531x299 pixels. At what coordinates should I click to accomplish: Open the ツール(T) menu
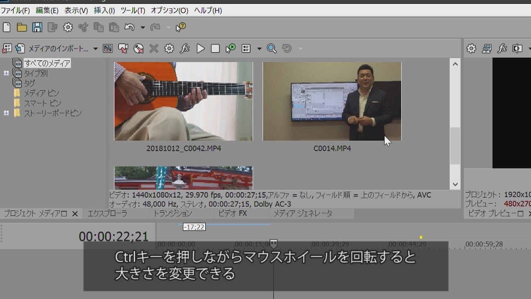[132, 10]
